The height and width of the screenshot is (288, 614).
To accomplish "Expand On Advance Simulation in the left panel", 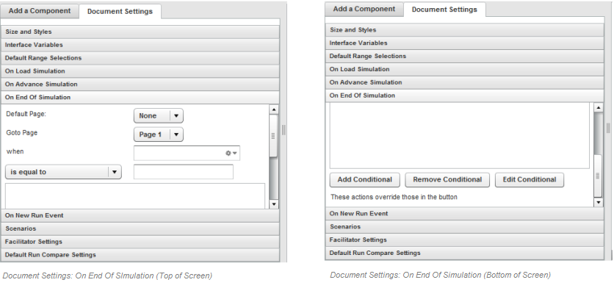I will click(140, 84).
